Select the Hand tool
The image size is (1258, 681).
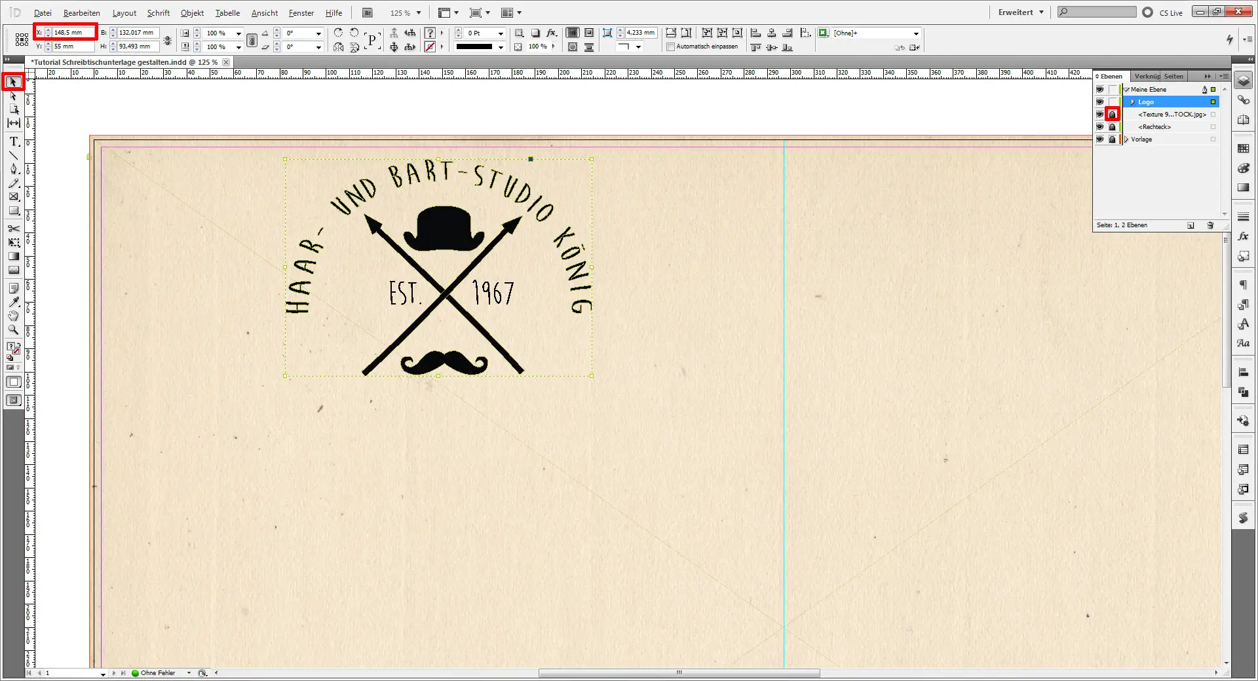click(14, 316)
